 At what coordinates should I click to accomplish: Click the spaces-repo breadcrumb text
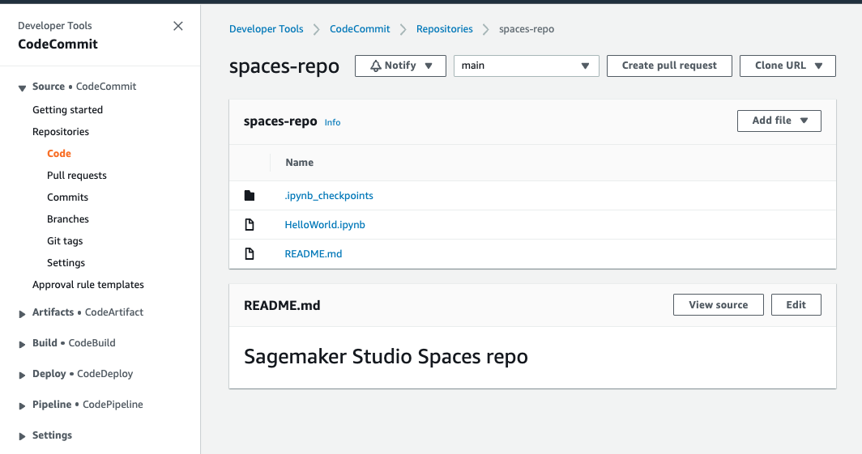[527, 29]
